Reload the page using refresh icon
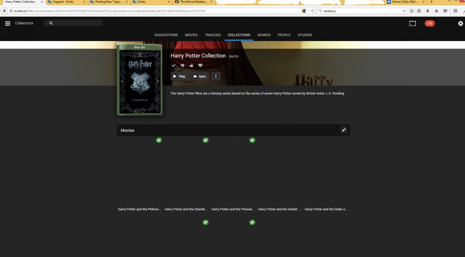The height and width of the screenshot is (257, 465). [x=313, y=11]
